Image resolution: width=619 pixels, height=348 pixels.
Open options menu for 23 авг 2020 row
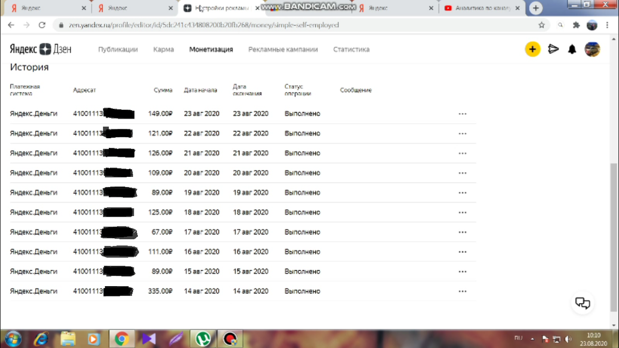click(x=463, y=114)
